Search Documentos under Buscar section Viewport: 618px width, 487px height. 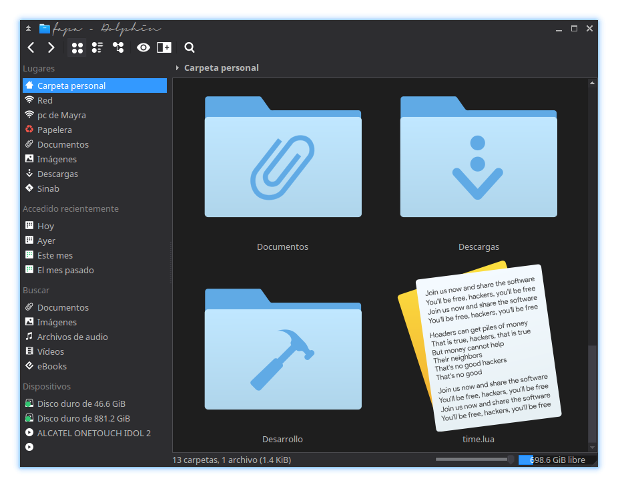coord(95,307)
